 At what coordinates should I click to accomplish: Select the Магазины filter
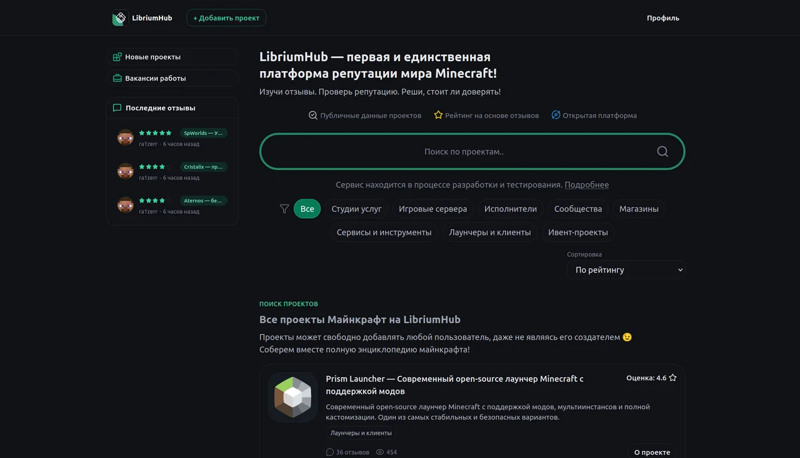tap(639, 209)
